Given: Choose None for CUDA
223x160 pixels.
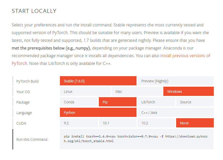Looking at the screenshot, I should 195,123.
